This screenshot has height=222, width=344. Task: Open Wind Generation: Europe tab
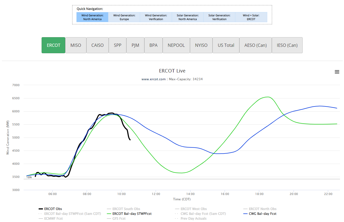point(124,17)
